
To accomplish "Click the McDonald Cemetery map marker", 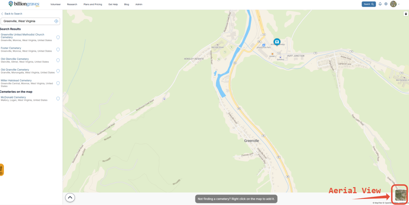I will 277,42.
